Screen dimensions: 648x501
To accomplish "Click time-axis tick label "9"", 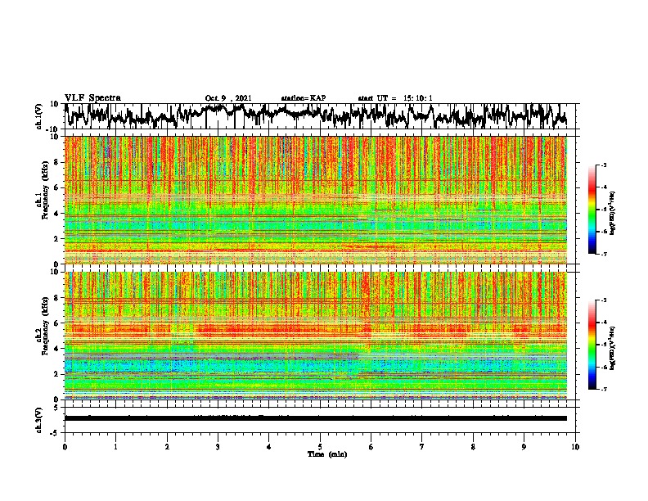I will pos(524,447).
